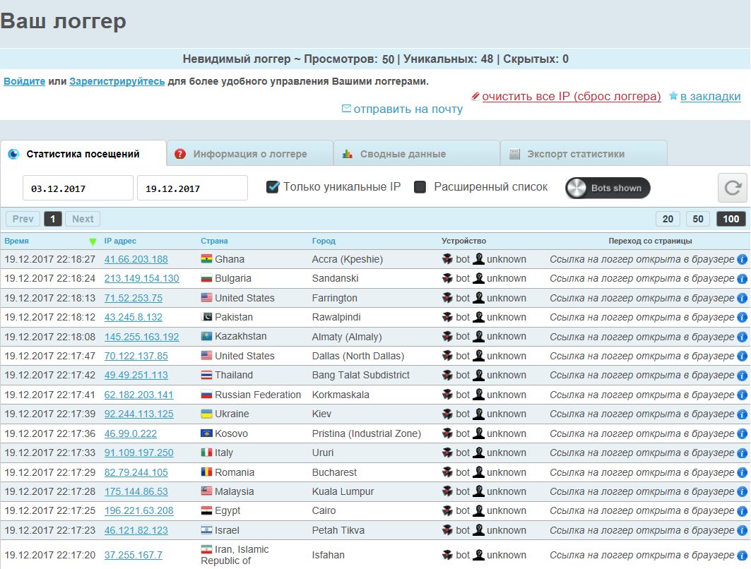Screen dimensions: 751x569
Task: Click info icon in the Kosovo row
Action: pyautogui.click(x=742, y=433)
